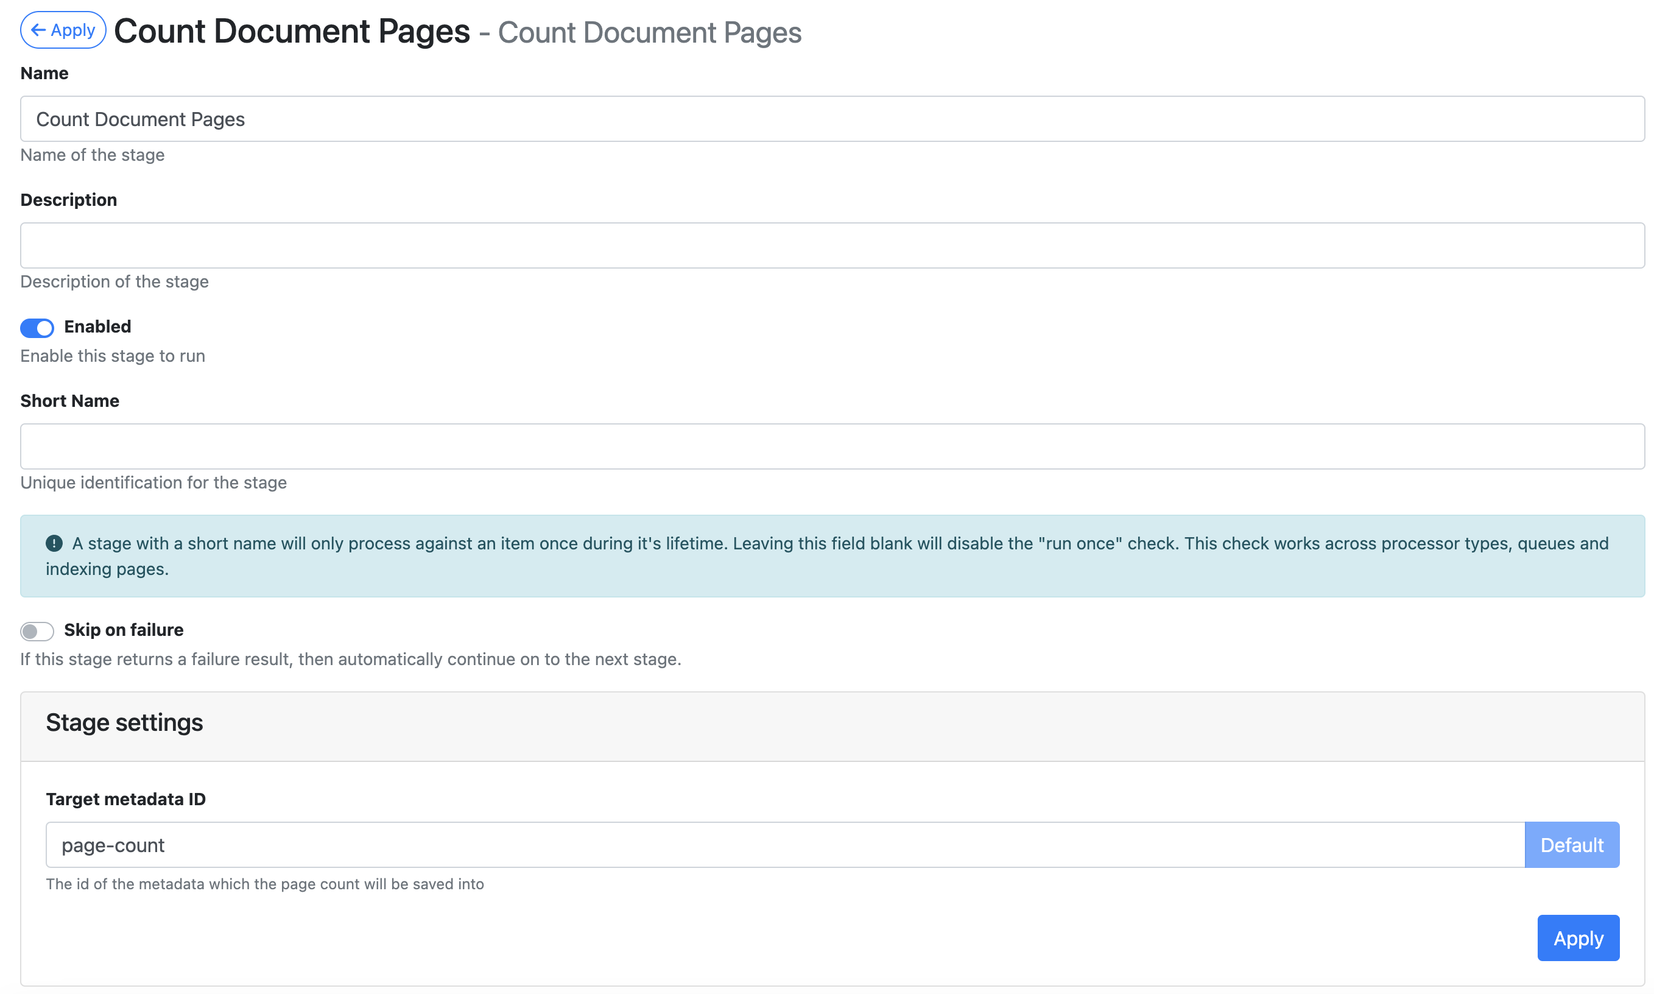Click the Stage settings panel header

[125, 724]
